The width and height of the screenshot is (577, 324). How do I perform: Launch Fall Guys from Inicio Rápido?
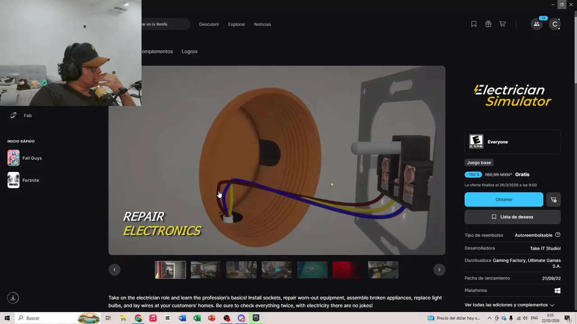coord(25,158)
